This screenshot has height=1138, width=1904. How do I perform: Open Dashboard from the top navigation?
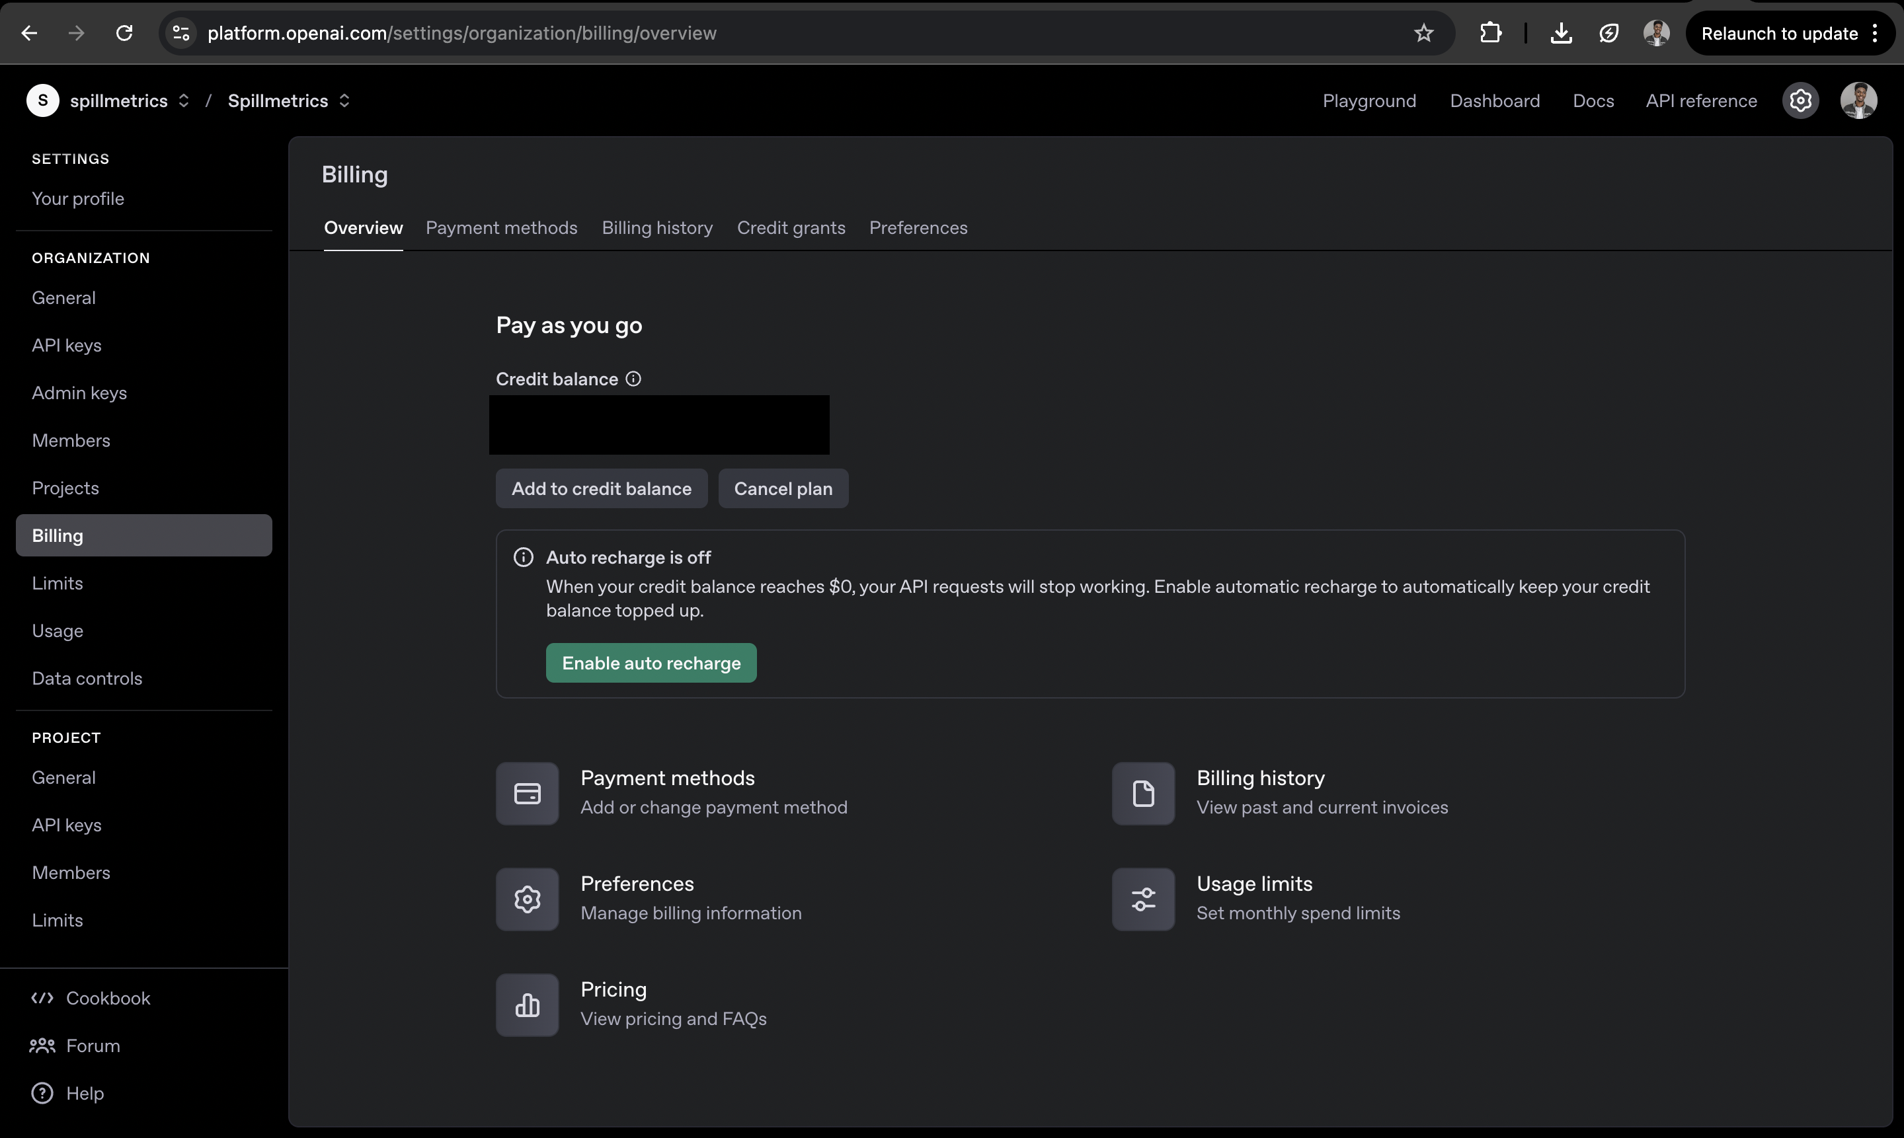coord(1494,100)
